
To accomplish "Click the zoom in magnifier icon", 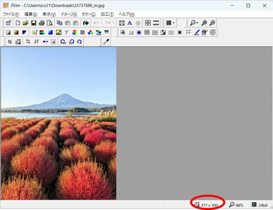I will pos(204,23).
